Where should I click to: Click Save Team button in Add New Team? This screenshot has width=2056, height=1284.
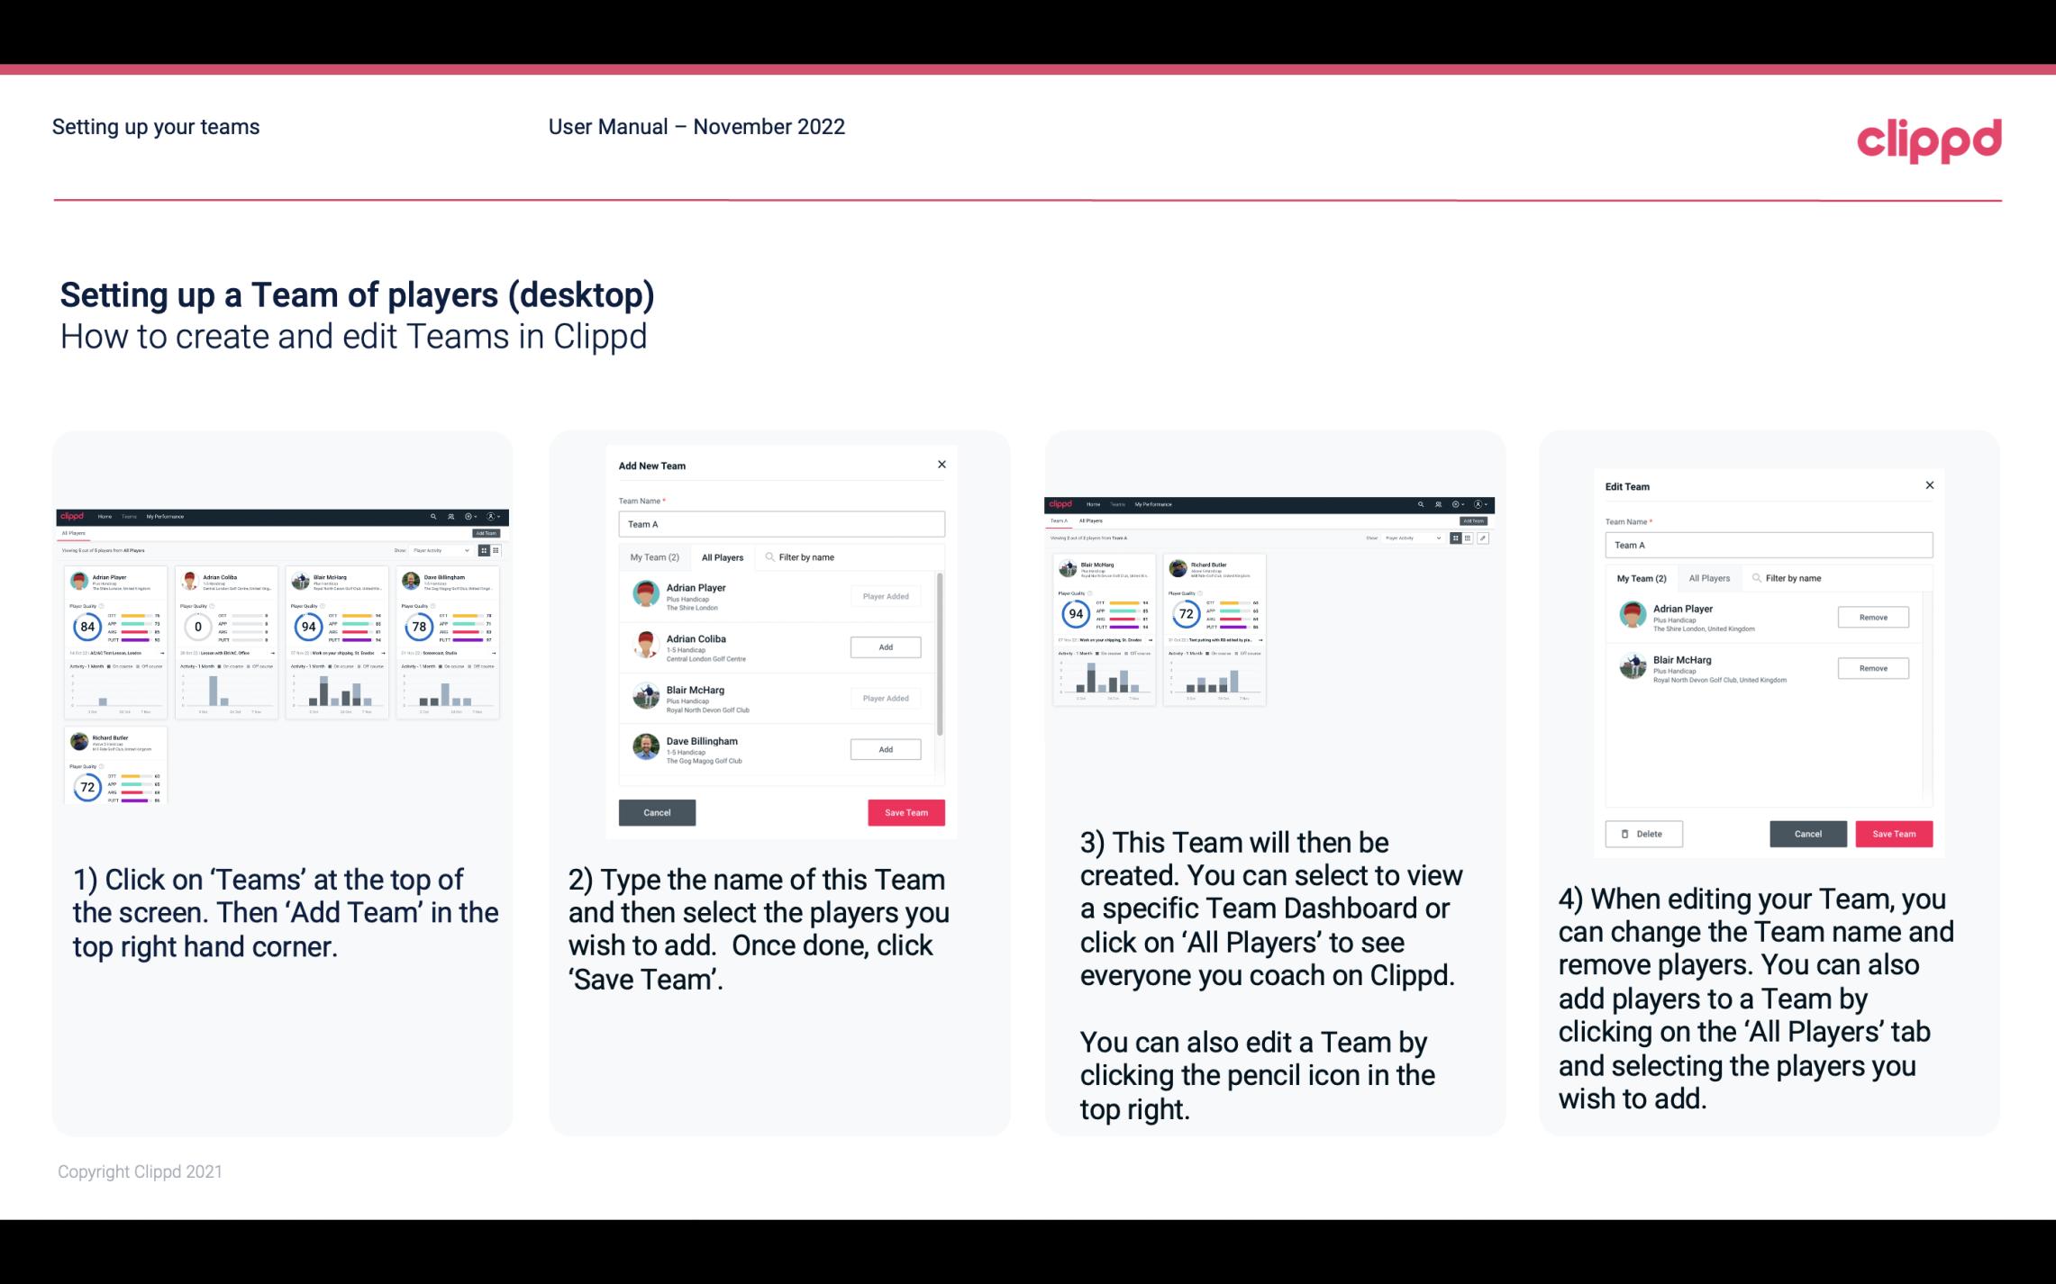pyautogui.click(x=905, y=810)
